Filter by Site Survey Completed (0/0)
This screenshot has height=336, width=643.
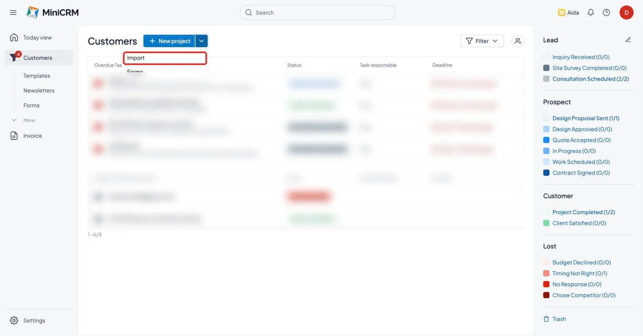pos(589,68)
